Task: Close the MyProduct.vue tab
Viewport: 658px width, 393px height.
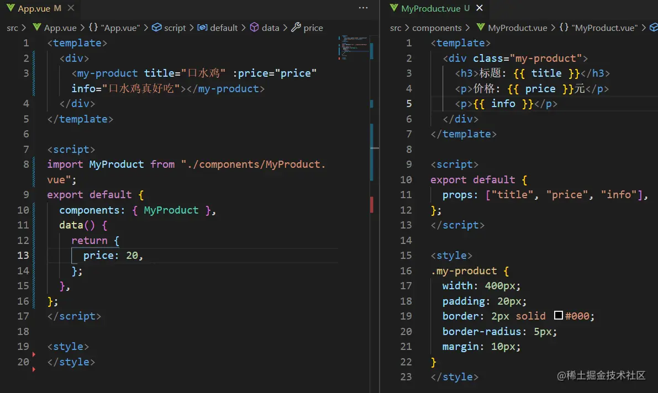Action: click(x=480, y=8)
